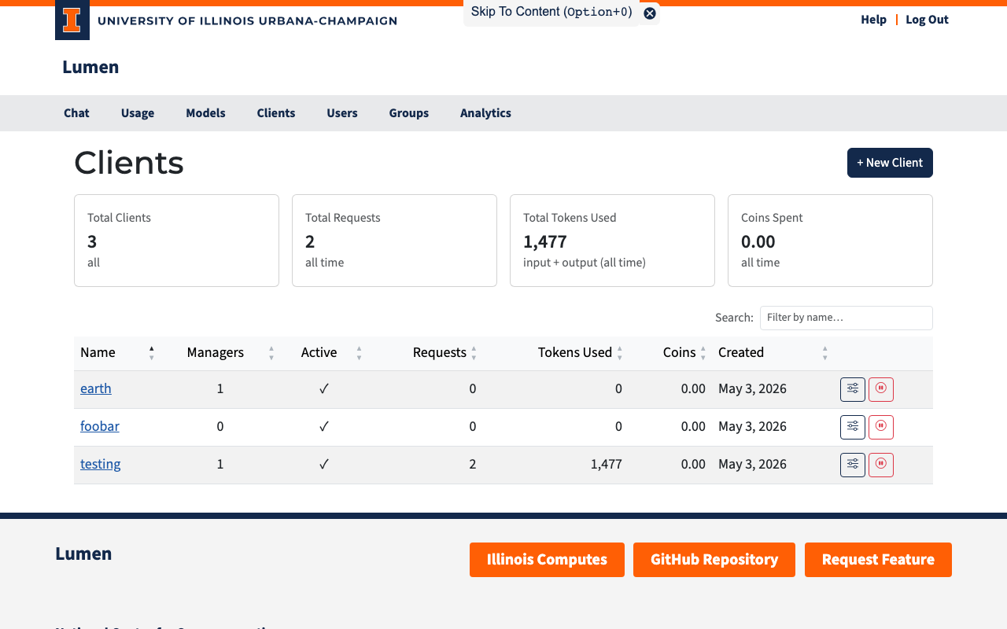Click the active checkmark in foobar row
The height and width of the screenshot is (629, 1007).
pyautogui.click(x=324, y=426)
